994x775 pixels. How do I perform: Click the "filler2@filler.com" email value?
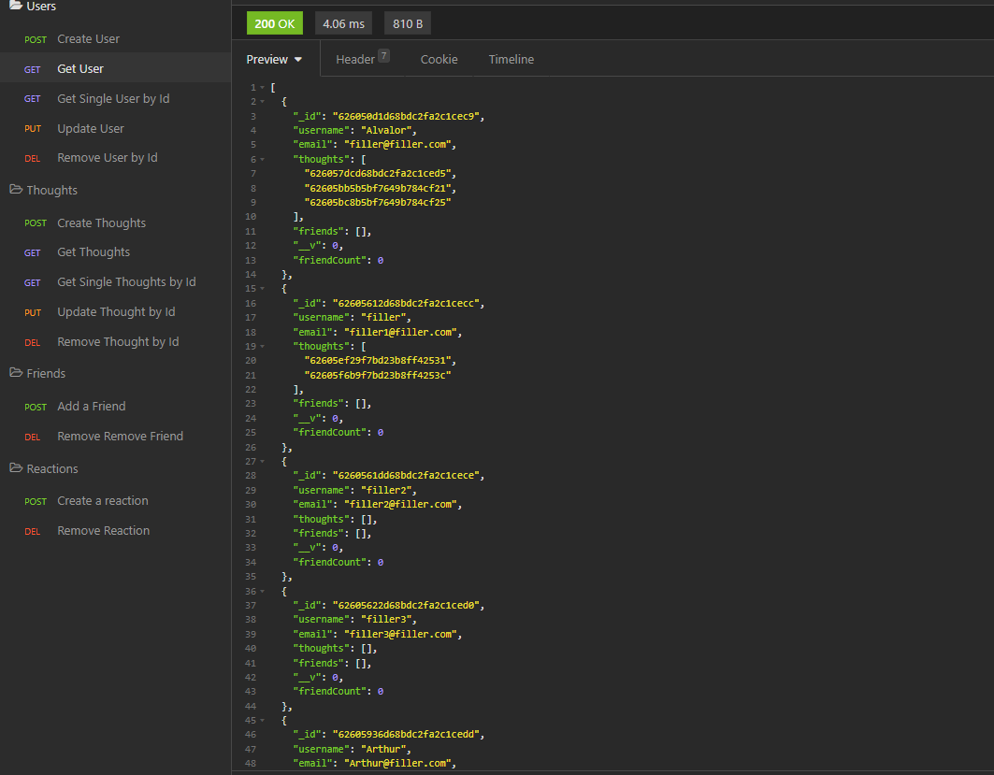pos(402,505)
